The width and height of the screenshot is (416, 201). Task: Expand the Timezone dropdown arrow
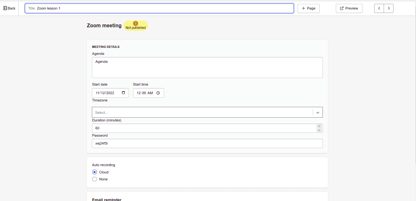(x=318, y=113)
